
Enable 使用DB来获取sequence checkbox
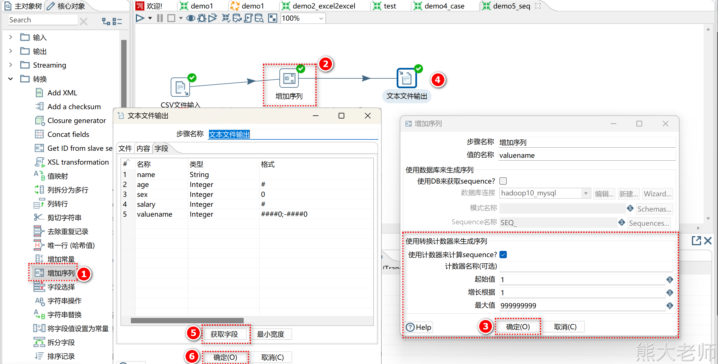pyautogui.click(x=503, y=181)
